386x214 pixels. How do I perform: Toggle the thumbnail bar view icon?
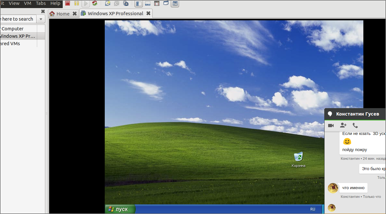click(x=148, y=4)
